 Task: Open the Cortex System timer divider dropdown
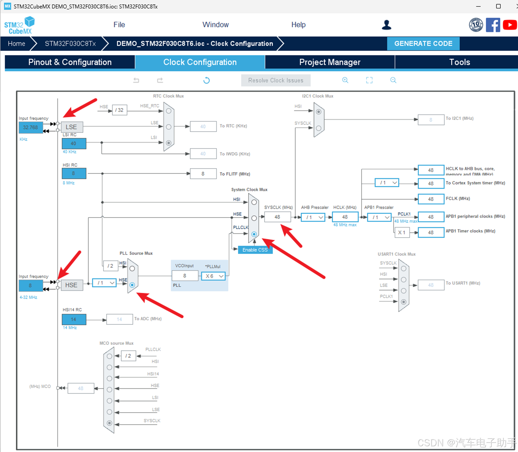coord(387,182)
